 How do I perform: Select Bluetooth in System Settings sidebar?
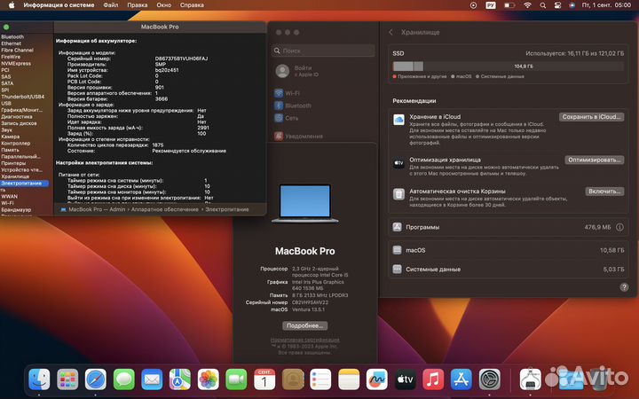(x=293, y=106)
